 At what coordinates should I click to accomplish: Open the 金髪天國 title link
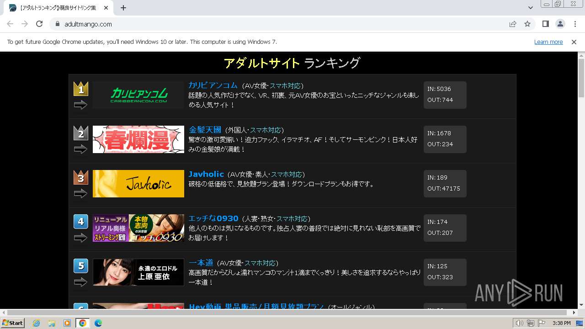point(205,130)
